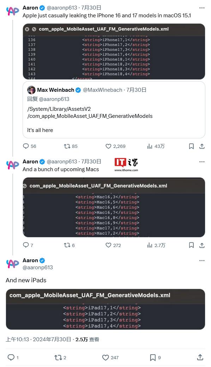The width and height of the screenshot is (211, 367).
Task: Open more menu on the upcoming Macs tweet
Action: [x=201, y=162]
